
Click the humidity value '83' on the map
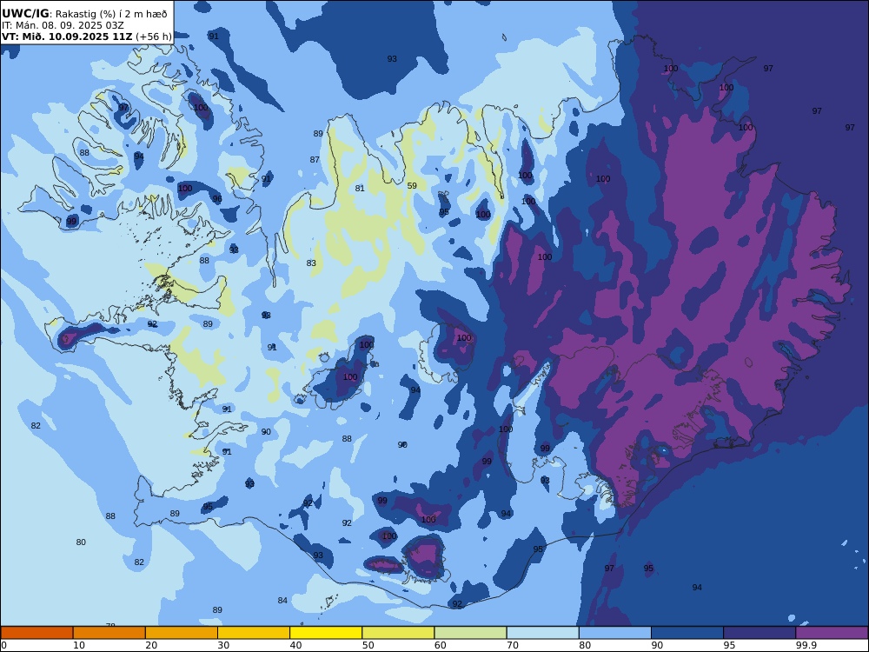pyautogui.click(x=311, y=263)
